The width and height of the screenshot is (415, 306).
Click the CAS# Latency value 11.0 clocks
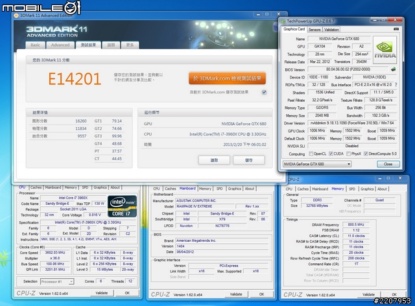click(x=356, y=236)
